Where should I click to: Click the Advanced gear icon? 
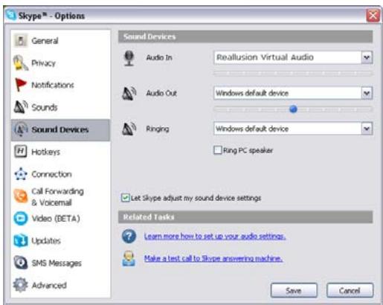(x=21, y=285)
